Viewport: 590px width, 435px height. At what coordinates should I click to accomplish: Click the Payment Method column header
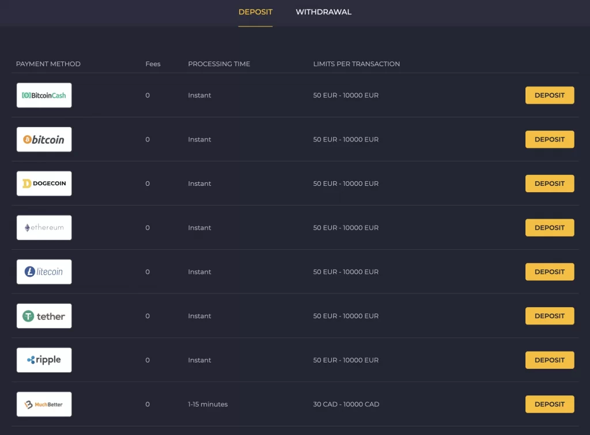point(48,64)
